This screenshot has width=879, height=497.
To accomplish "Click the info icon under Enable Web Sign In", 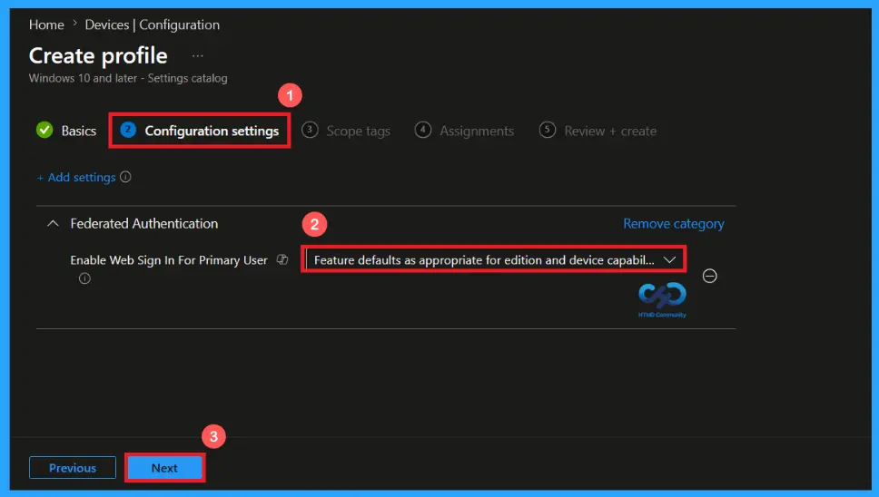I will click(84, 278).
